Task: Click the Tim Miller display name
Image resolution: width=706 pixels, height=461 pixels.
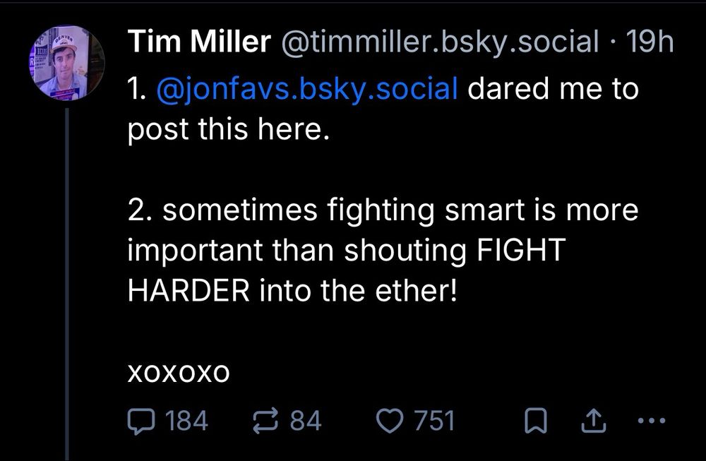Action: click(199, 43)
